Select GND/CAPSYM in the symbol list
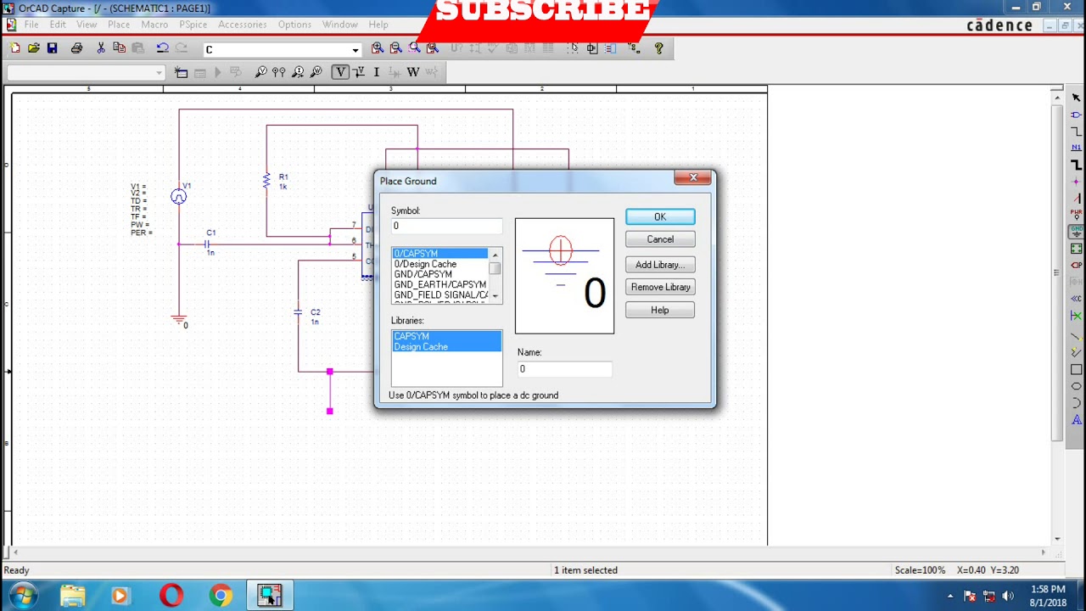1086x611 pixels. tap(439, 274)
